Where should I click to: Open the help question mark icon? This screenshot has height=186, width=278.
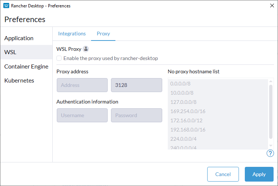tap(270, 153)
